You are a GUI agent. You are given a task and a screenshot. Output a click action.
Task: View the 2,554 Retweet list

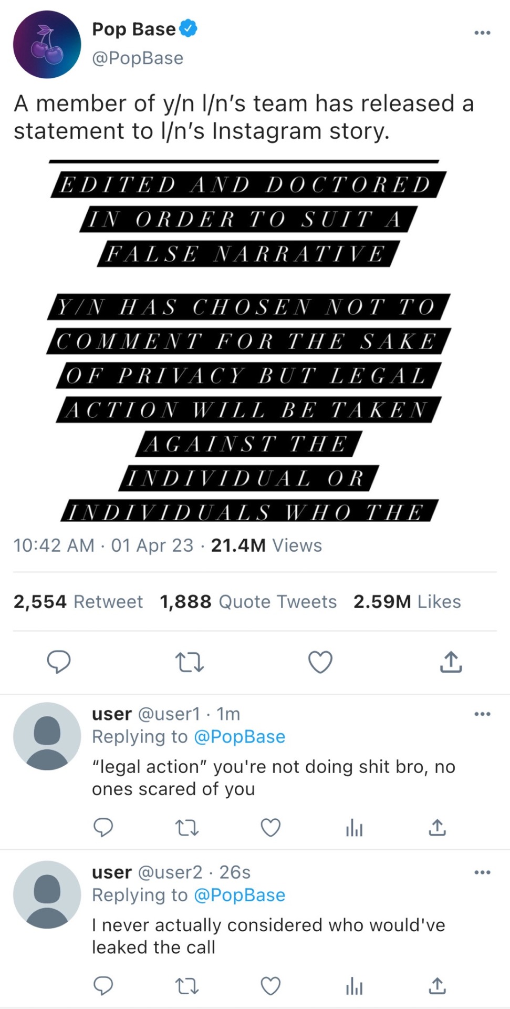(x=78, y=602)
